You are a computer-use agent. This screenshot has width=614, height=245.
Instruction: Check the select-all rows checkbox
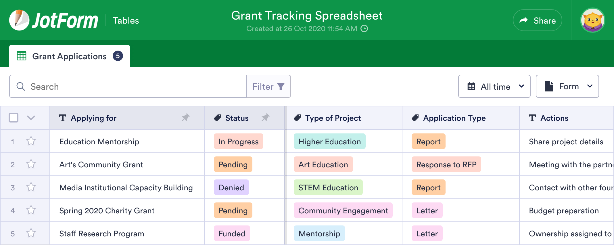point(14,118)
